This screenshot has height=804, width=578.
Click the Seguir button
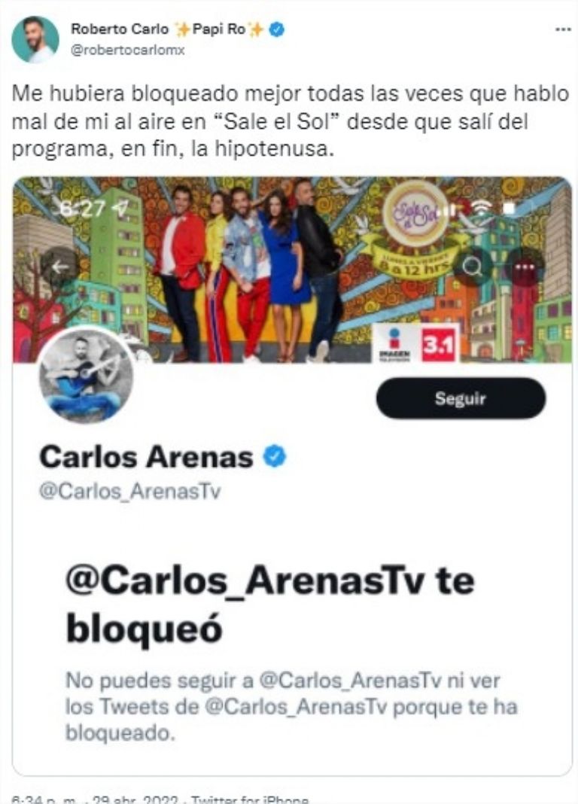[x=461, y=398]
